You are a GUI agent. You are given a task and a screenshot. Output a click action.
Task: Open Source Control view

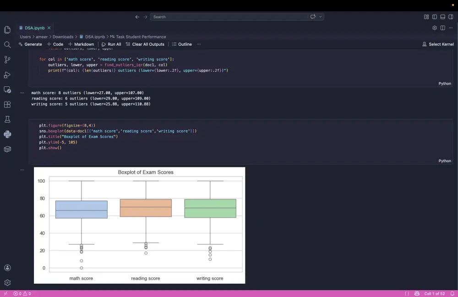point(7,59)
